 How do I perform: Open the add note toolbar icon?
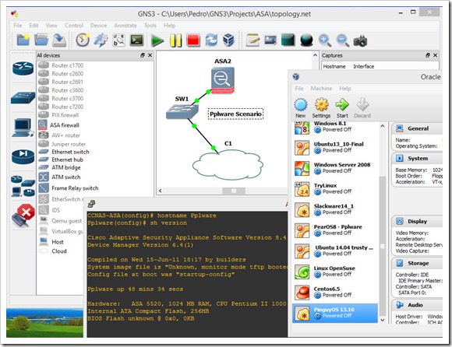[x=252, y=40]
